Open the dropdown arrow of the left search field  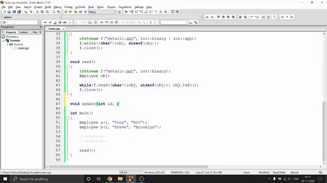point(39,22)
